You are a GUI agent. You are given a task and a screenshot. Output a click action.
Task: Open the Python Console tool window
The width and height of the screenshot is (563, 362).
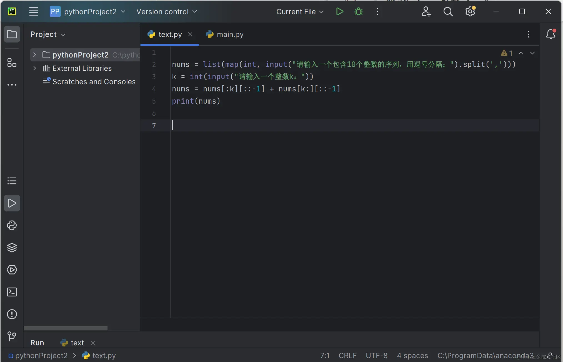click(12, 225)
